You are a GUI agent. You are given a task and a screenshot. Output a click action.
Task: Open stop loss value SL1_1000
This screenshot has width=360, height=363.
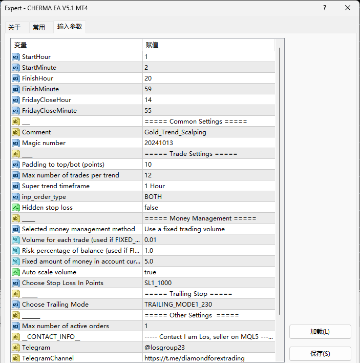pos(209,283)
